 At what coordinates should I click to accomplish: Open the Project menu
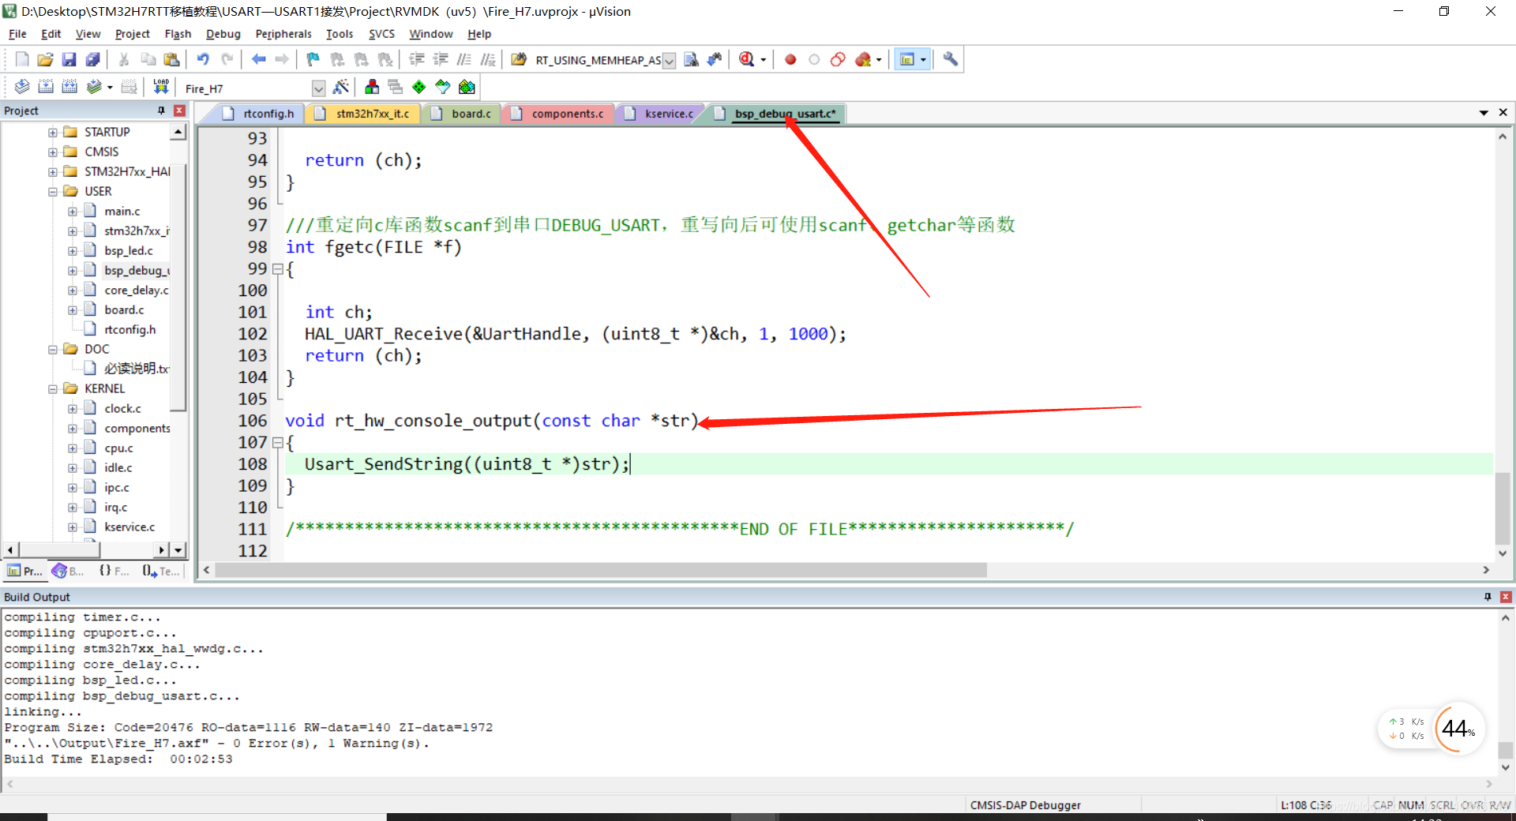pos(132,34)
